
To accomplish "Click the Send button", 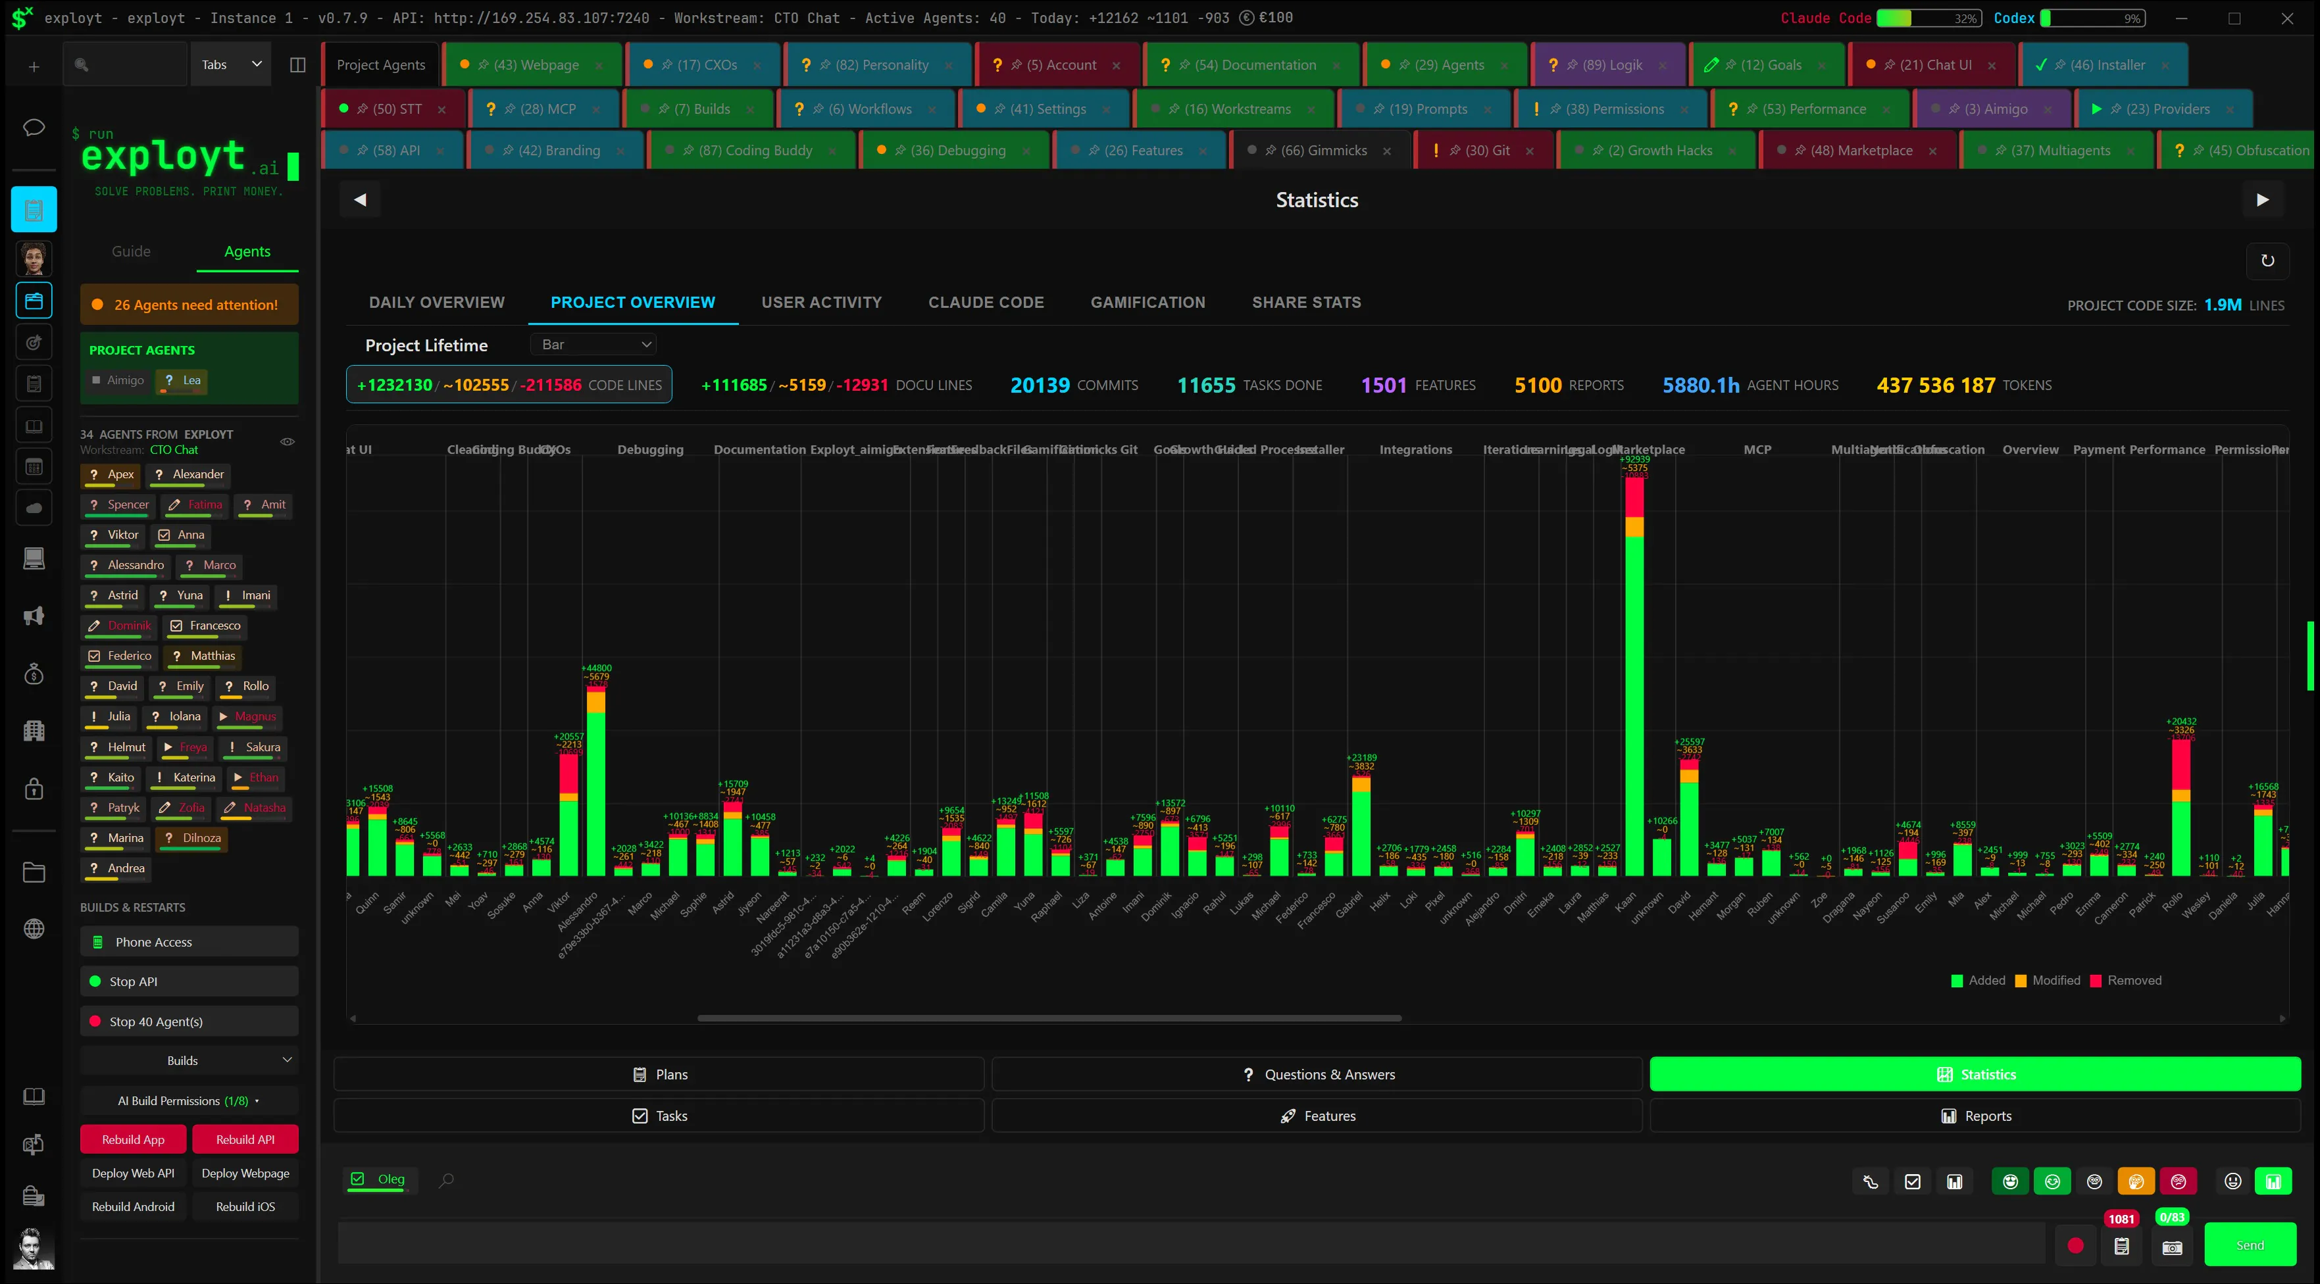I will tap(2250, 1245).
